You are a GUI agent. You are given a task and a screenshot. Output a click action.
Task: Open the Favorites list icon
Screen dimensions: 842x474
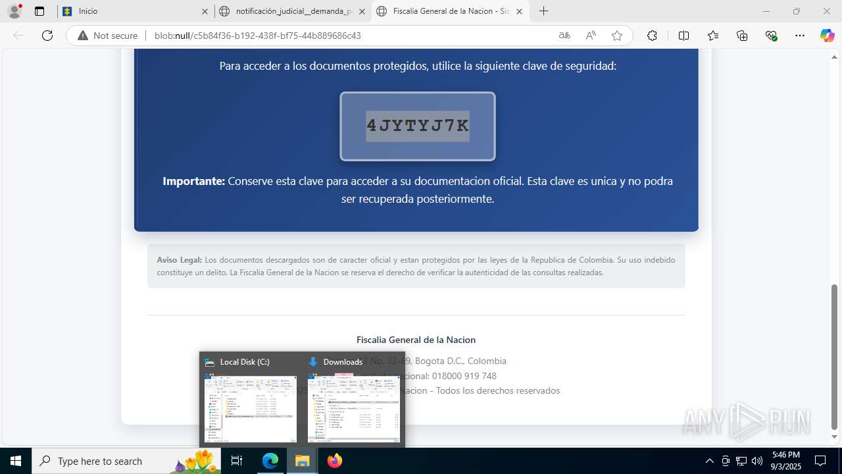point(713,36)
